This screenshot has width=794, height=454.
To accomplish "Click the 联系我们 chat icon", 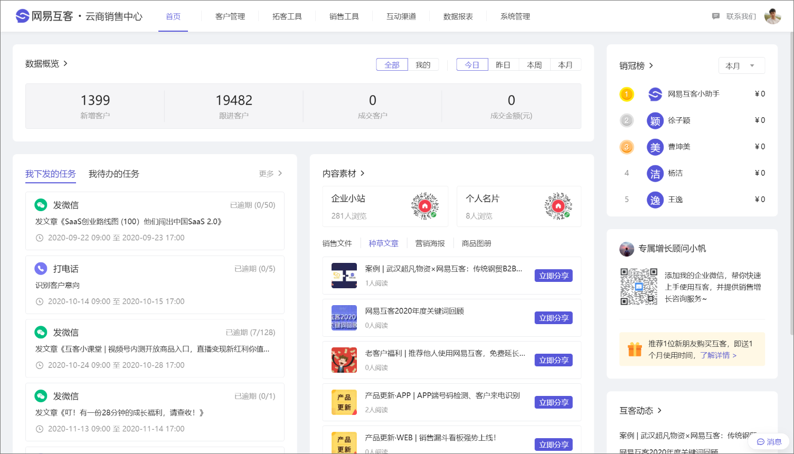I will click(716, 16).
